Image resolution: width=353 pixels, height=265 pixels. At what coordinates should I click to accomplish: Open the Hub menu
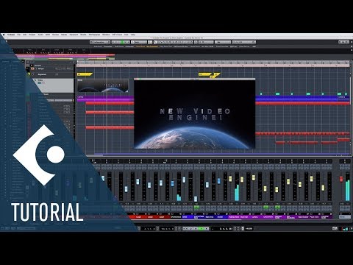coord(126,35)
